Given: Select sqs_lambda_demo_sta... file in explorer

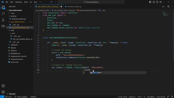Looking at the screenshot, I should click(20, 27).
